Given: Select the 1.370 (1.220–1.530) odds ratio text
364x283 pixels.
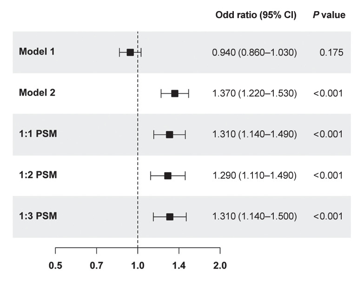Looking at the screenshot, I should [254, 93].
